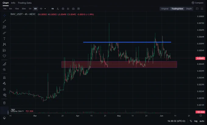Select the red support zone rectangle
The image size is (207, 125).
coord(119,65)
